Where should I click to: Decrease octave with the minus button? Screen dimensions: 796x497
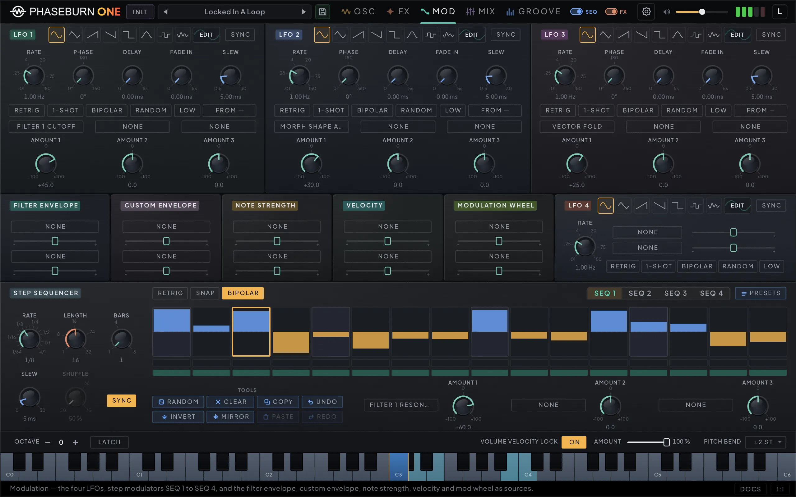(x=48, y=442)
